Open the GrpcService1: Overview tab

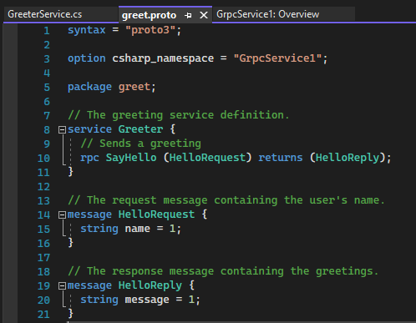click(x=268, y=14)
